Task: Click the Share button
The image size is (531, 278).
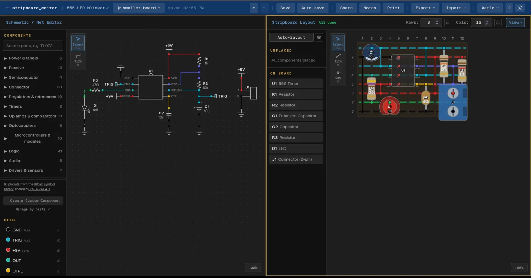Action: 346,8
